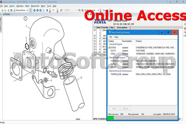Open the Fit To Window zoom dropdown
Image resolution: width=186 pixels, height=124 pixels.
pos(98,10)
